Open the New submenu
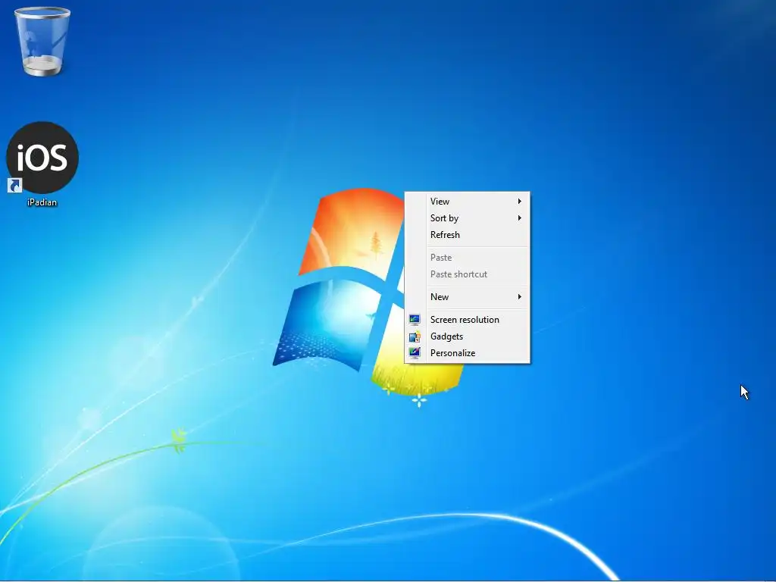The height and width of the screenshot is (582, 776). pyautogui.click(x=467, y=297)
